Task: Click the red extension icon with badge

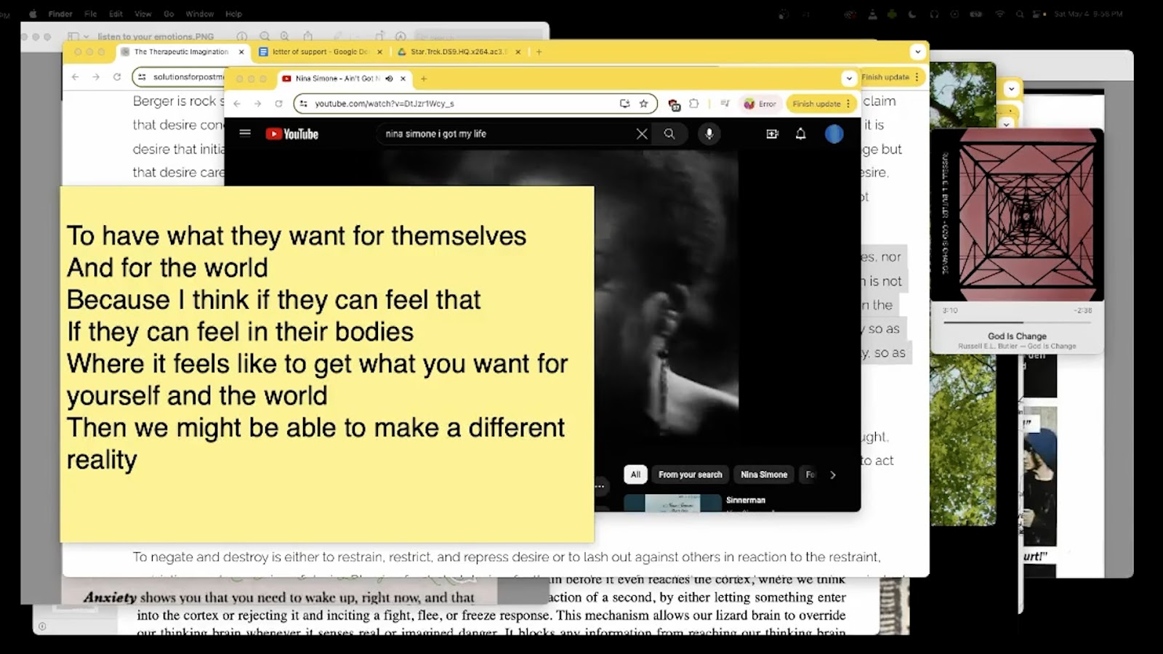Action: coord(674,105)
